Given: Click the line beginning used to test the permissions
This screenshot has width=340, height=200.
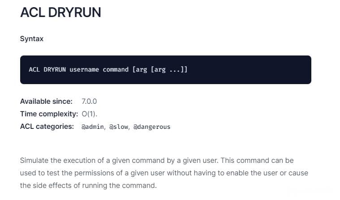Looking at the screenshot, I should coord(164,173).
